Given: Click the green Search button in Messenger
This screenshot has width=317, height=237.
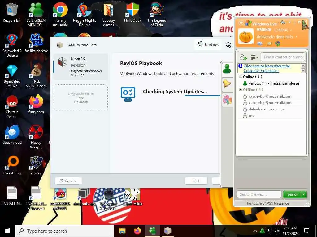Looking at the screenshot, I should click(x=292, y=194).
